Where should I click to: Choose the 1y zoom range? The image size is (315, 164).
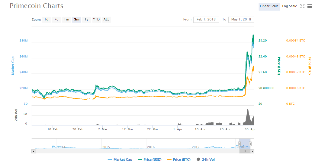tap(86, 20)
